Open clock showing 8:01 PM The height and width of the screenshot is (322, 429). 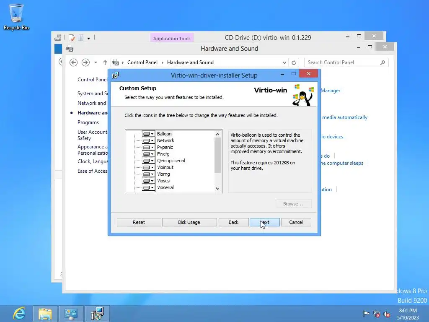click(x=408, y=314)
